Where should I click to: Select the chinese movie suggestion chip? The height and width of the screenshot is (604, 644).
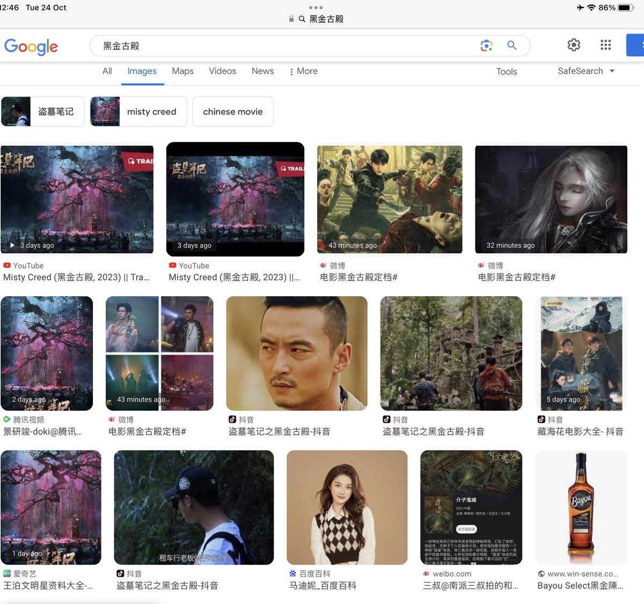[x=233, y=112]
